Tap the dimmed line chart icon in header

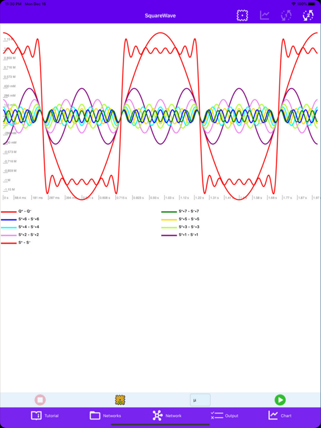click(x=264, y=15)
